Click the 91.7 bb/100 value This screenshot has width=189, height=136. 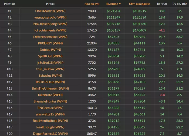pyautogui.click(x=162, y=37)
